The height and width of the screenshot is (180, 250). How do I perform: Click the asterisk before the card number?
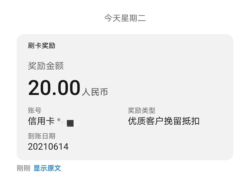pyautogui.click(x=59, y=120)
